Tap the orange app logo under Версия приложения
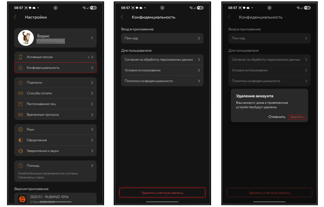This screenshot has width=324, height=207. pyautogui.click(x=22, y=199)
